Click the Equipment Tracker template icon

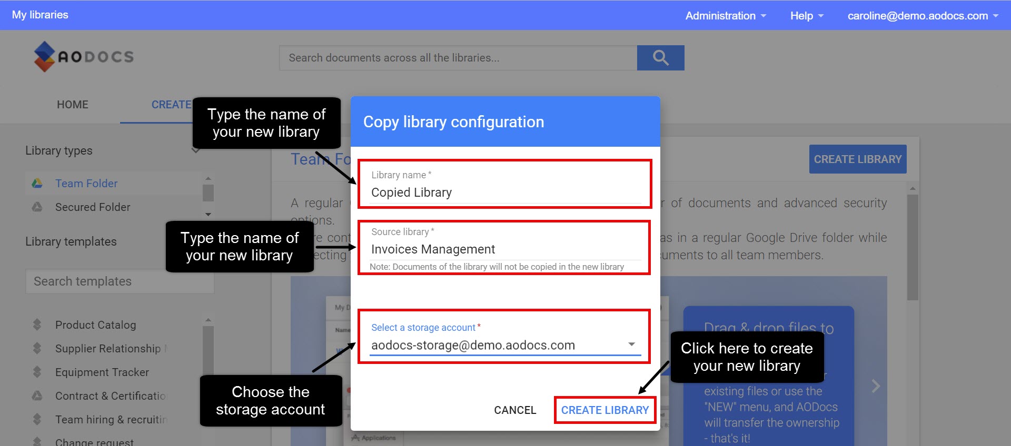pos(37,372)
